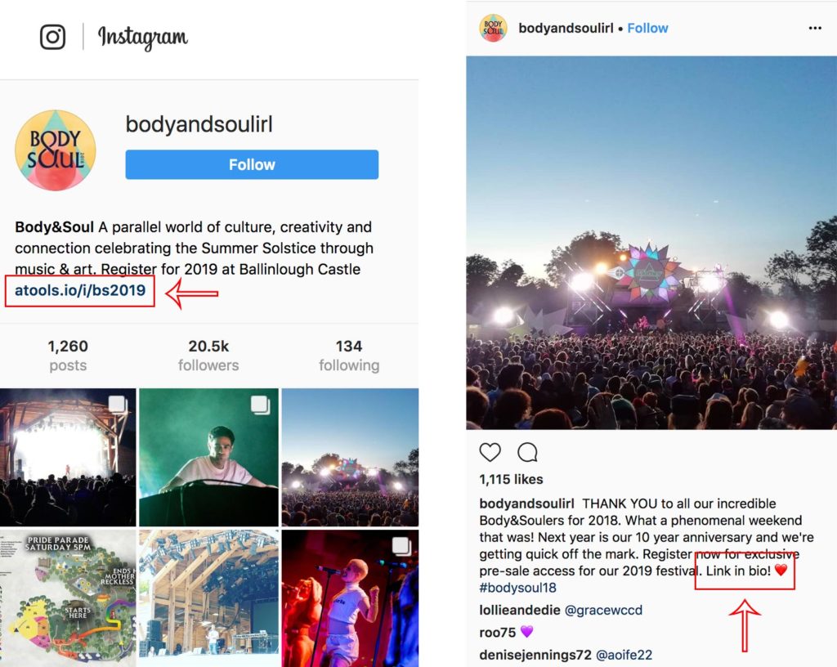
Task: Click the small avatar in post header
Action: 494,28
